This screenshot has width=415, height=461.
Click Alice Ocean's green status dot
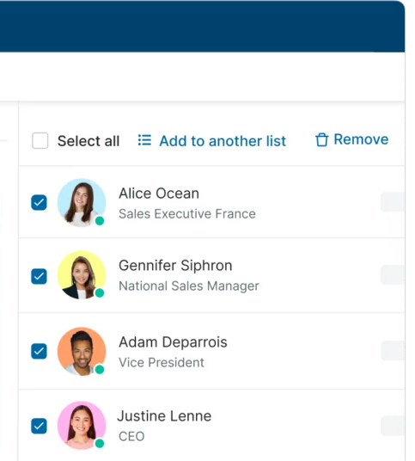(x=100, y=220)
